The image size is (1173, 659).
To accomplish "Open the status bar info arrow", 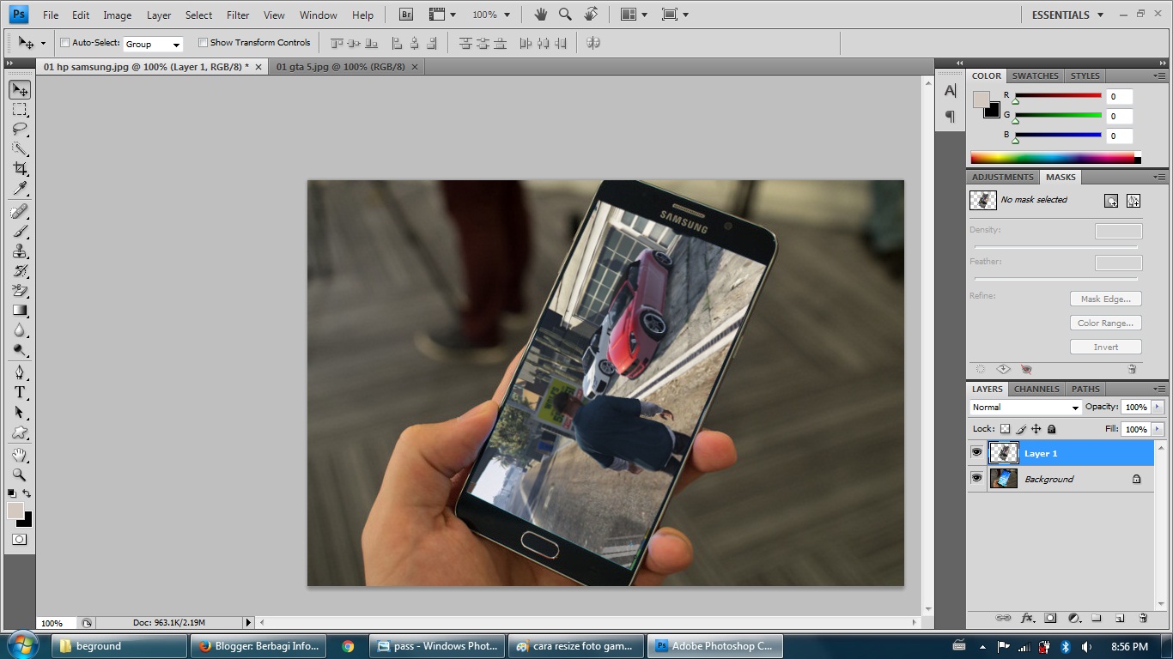I will tap(249, 623).
